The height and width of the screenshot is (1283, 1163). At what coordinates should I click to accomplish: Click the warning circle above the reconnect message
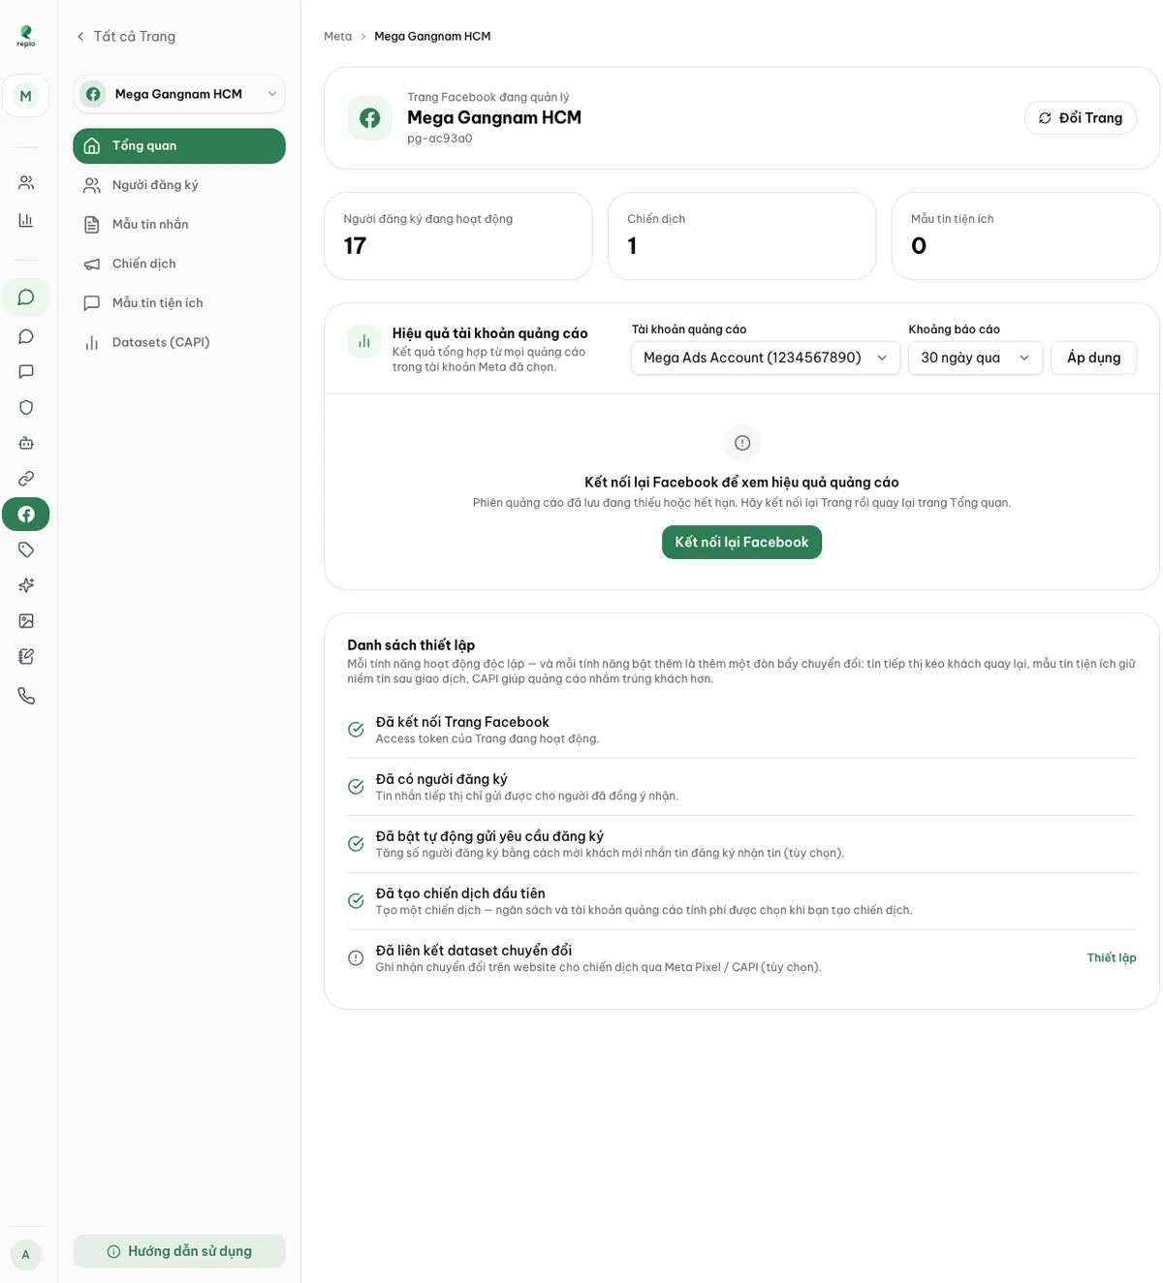tap(742, 443)
